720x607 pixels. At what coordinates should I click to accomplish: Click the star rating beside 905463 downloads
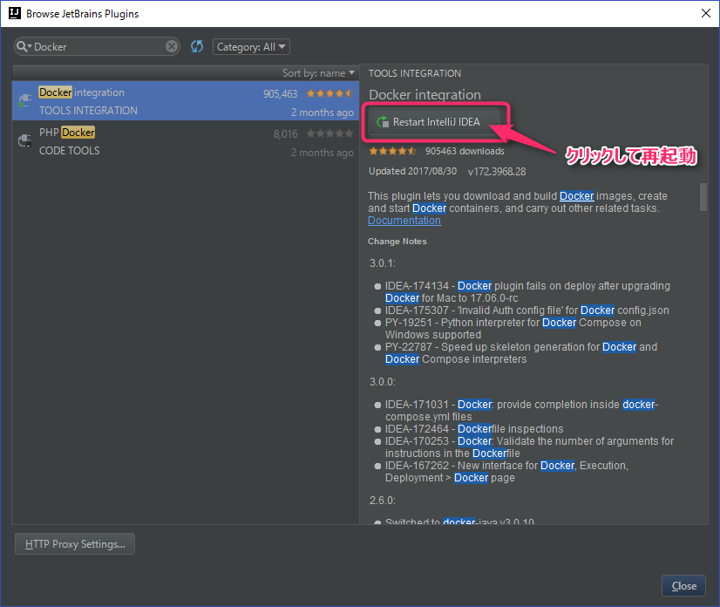(392, 151)
